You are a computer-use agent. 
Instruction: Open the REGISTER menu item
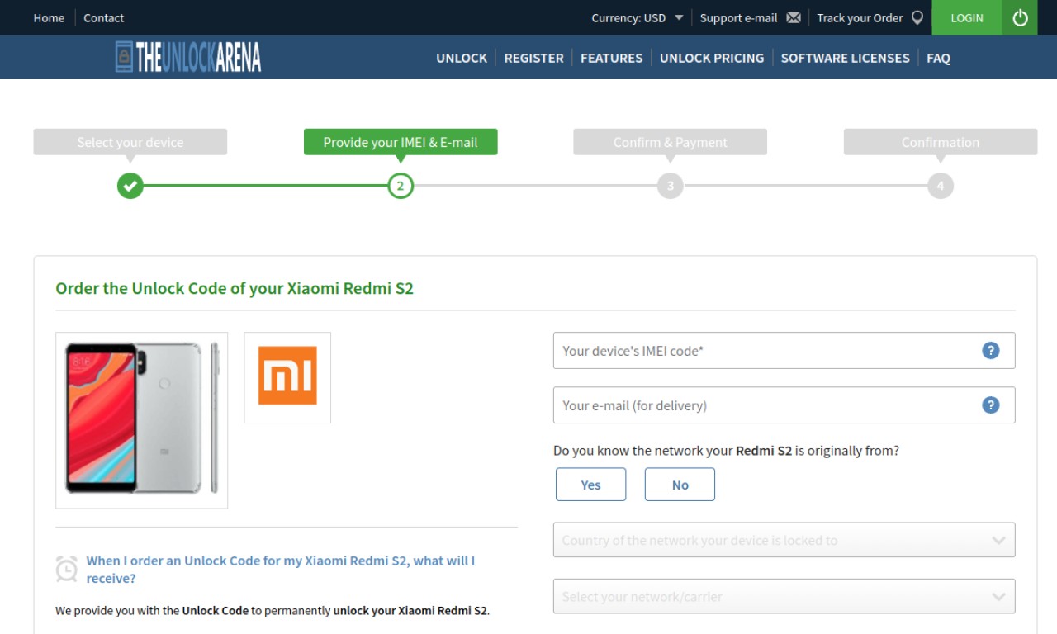point(533,58)
